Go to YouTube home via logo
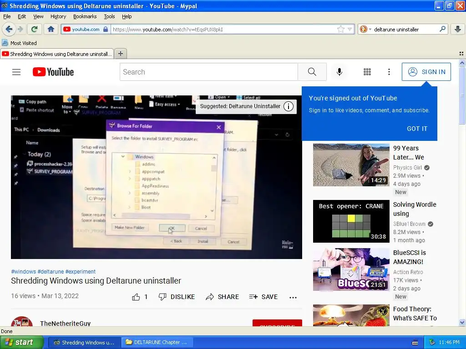The height and width of the screenshot is (349, 466). click(53, 72)
